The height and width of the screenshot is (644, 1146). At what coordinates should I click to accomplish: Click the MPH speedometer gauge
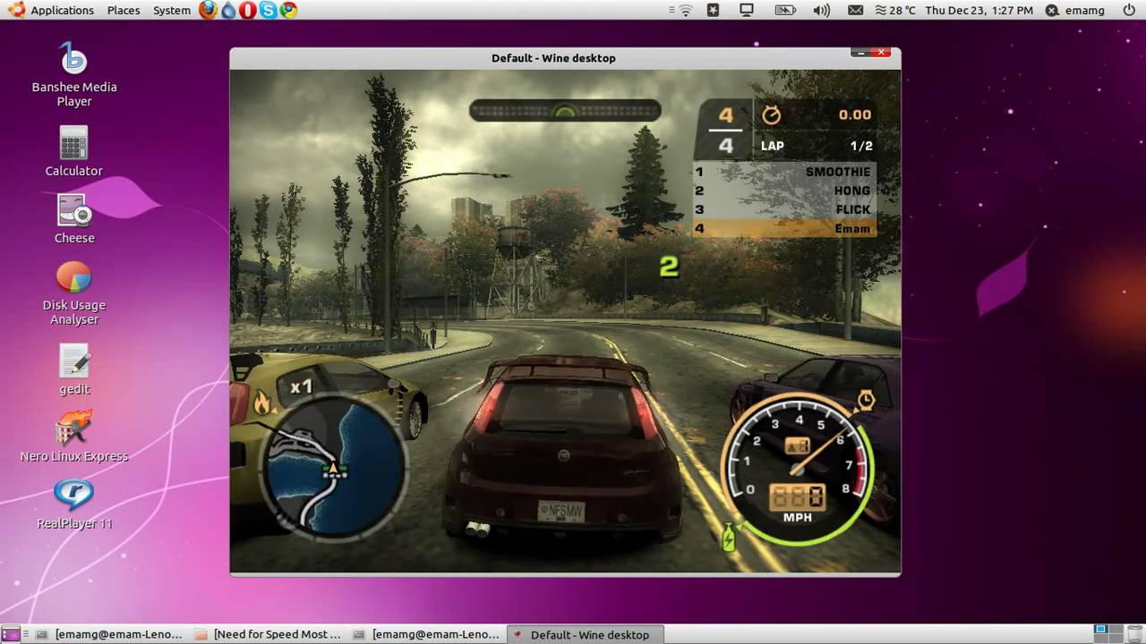tap(798, 470)
